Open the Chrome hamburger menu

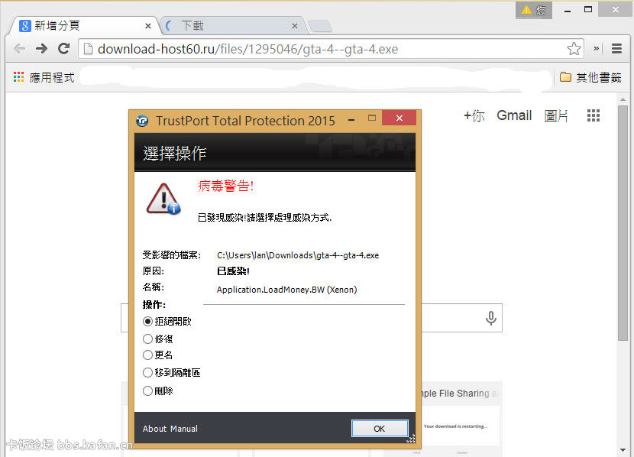click(x=616, y=49)
